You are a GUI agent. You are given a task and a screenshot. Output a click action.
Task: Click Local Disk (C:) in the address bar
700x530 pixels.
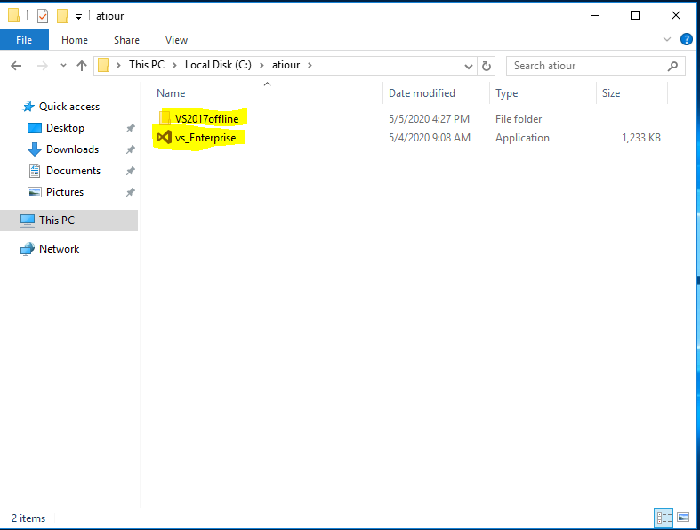218,65
